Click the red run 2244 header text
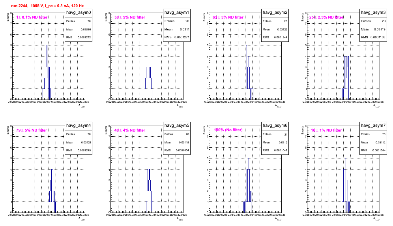 pos(47,6)
